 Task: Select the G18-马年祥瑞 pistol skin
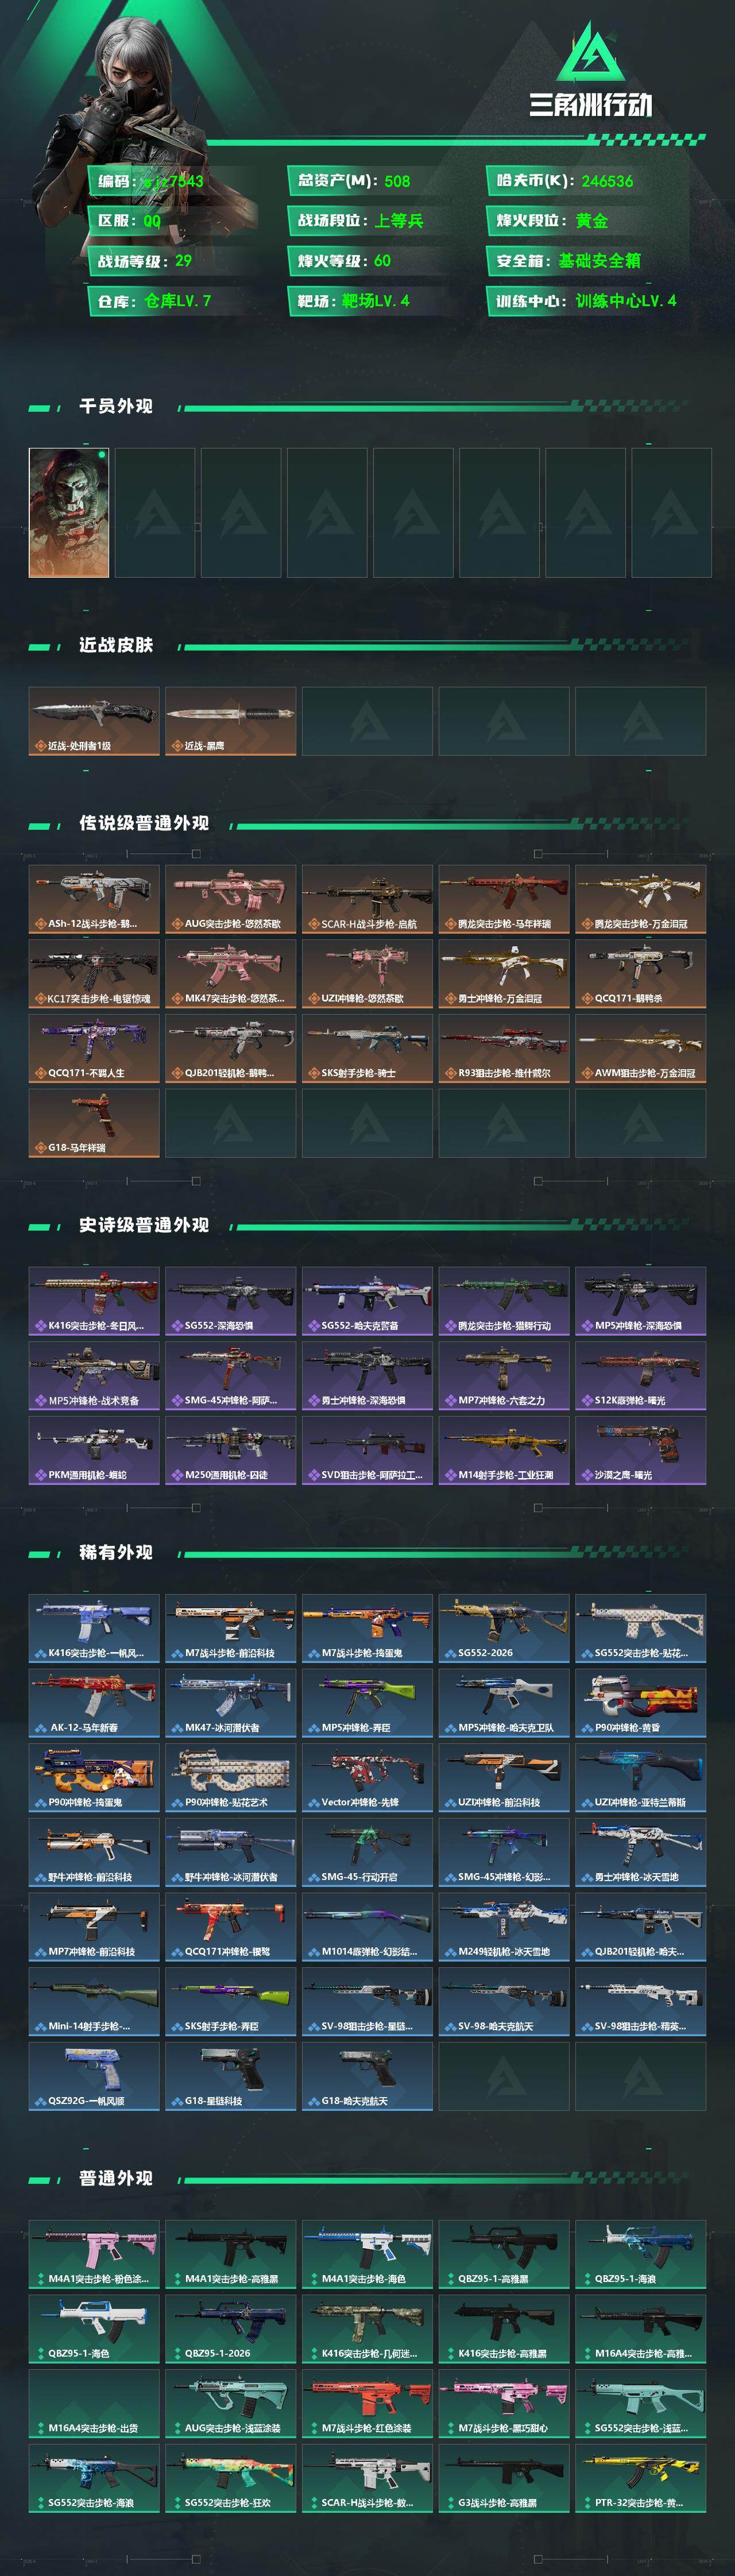click(x=94, y=1123)
